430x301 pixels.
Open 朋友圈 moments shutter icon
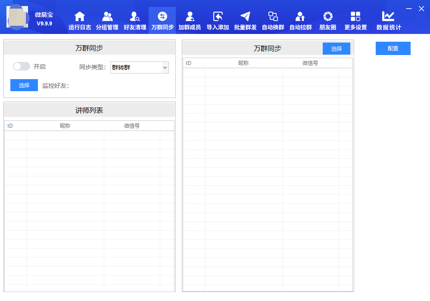pos(328,17)
